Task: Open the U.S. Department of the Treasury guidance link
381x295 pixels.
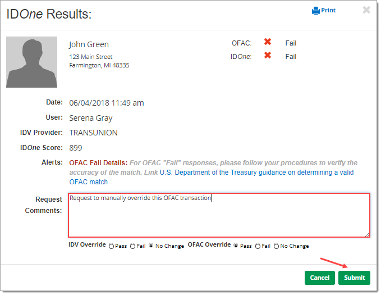Action: click(x=212, y=177)
